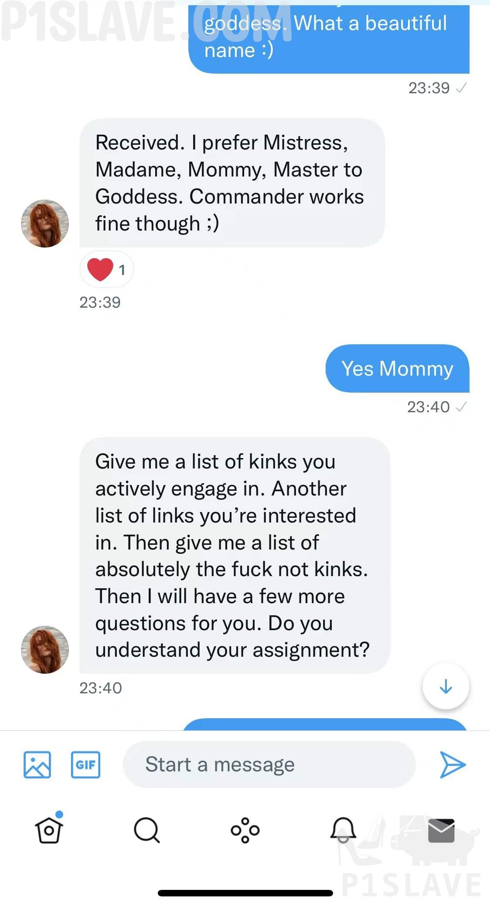The height and width of the screenshot is (906, 490).
Task: Open profile from avatar beside 'Received' message
Action: [45, 224]
